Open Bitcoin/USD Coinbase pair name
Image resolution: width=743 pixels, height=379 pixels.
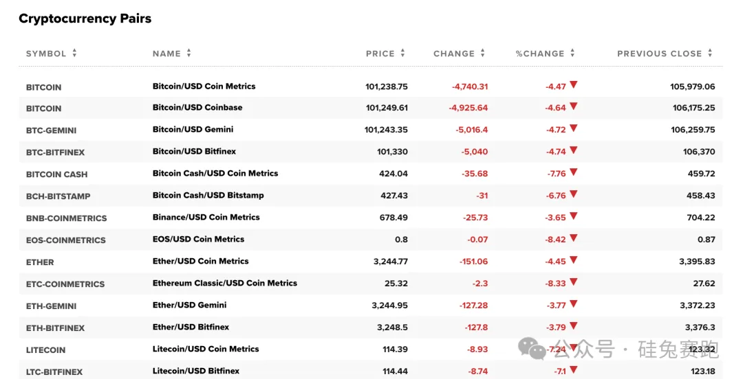click(x=197, y=108)
